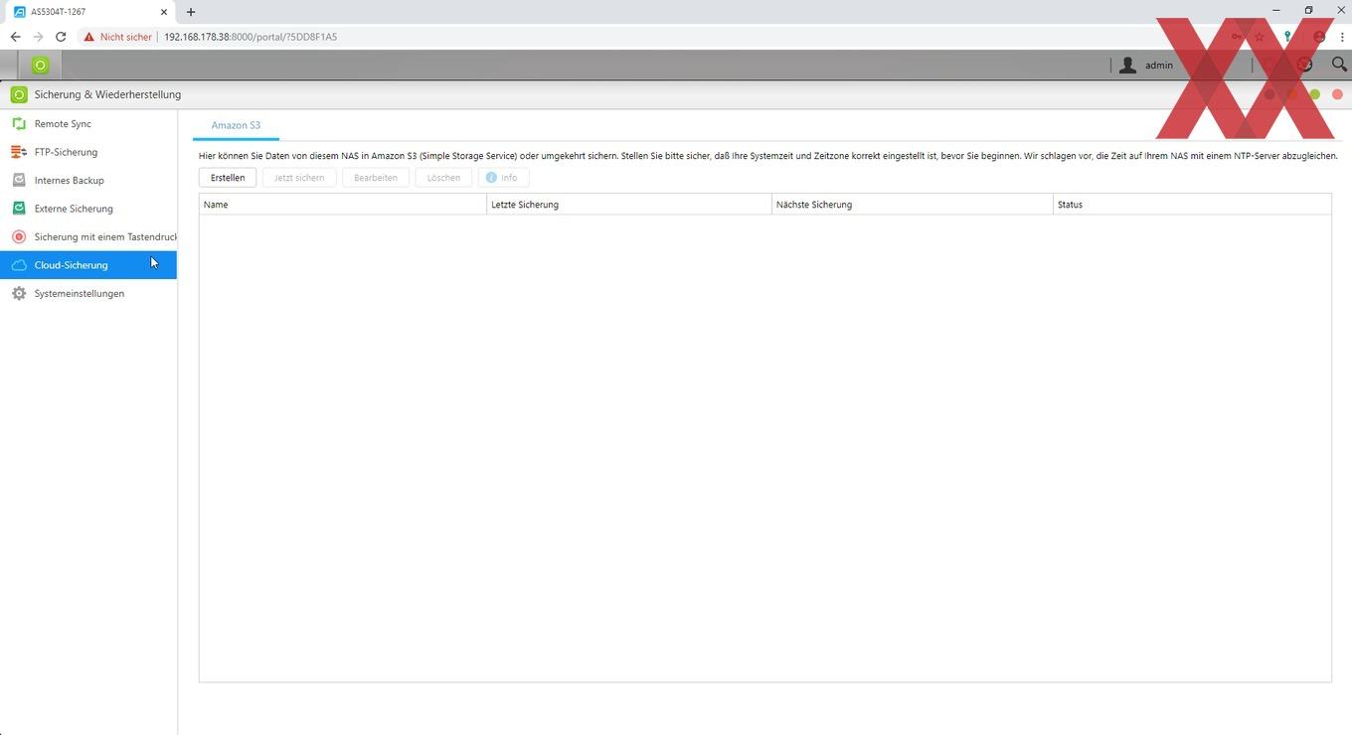Focus the browser address bar URL
The height and width of the screenshot is (735, 1352).
click(x=250, y=37)
